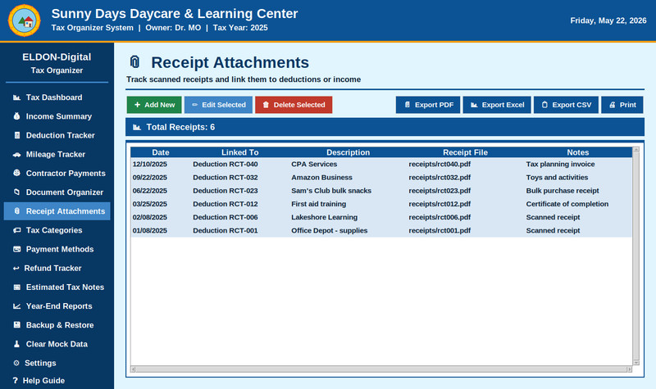The image size is (656, 389).
Task: Click the Certificate of completion note
Action: click(x=567, y=204)
